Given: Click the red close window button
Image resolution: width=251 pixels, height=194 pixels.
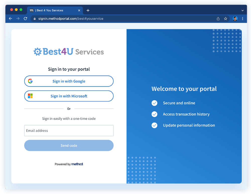Looking at the screenshot, I should 12,10.
